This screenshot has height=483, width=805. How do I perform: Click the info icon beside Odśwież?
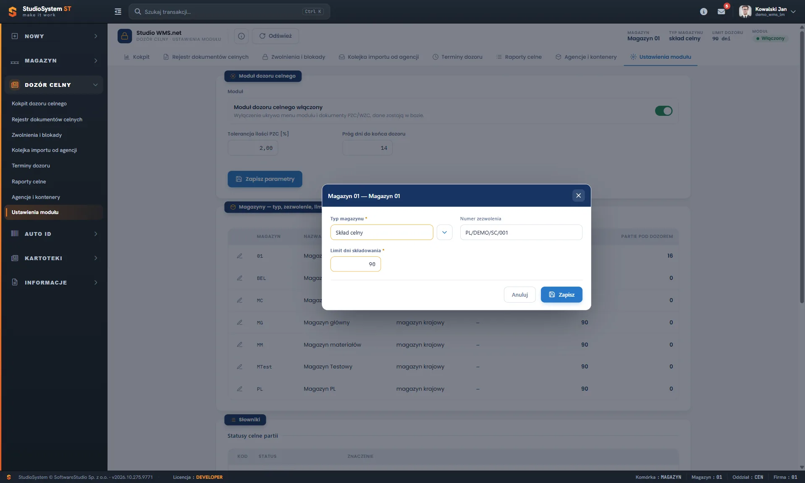point(241,36)
